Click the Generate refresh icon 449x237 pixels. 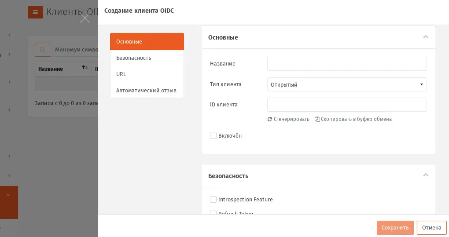pos(269,119)
